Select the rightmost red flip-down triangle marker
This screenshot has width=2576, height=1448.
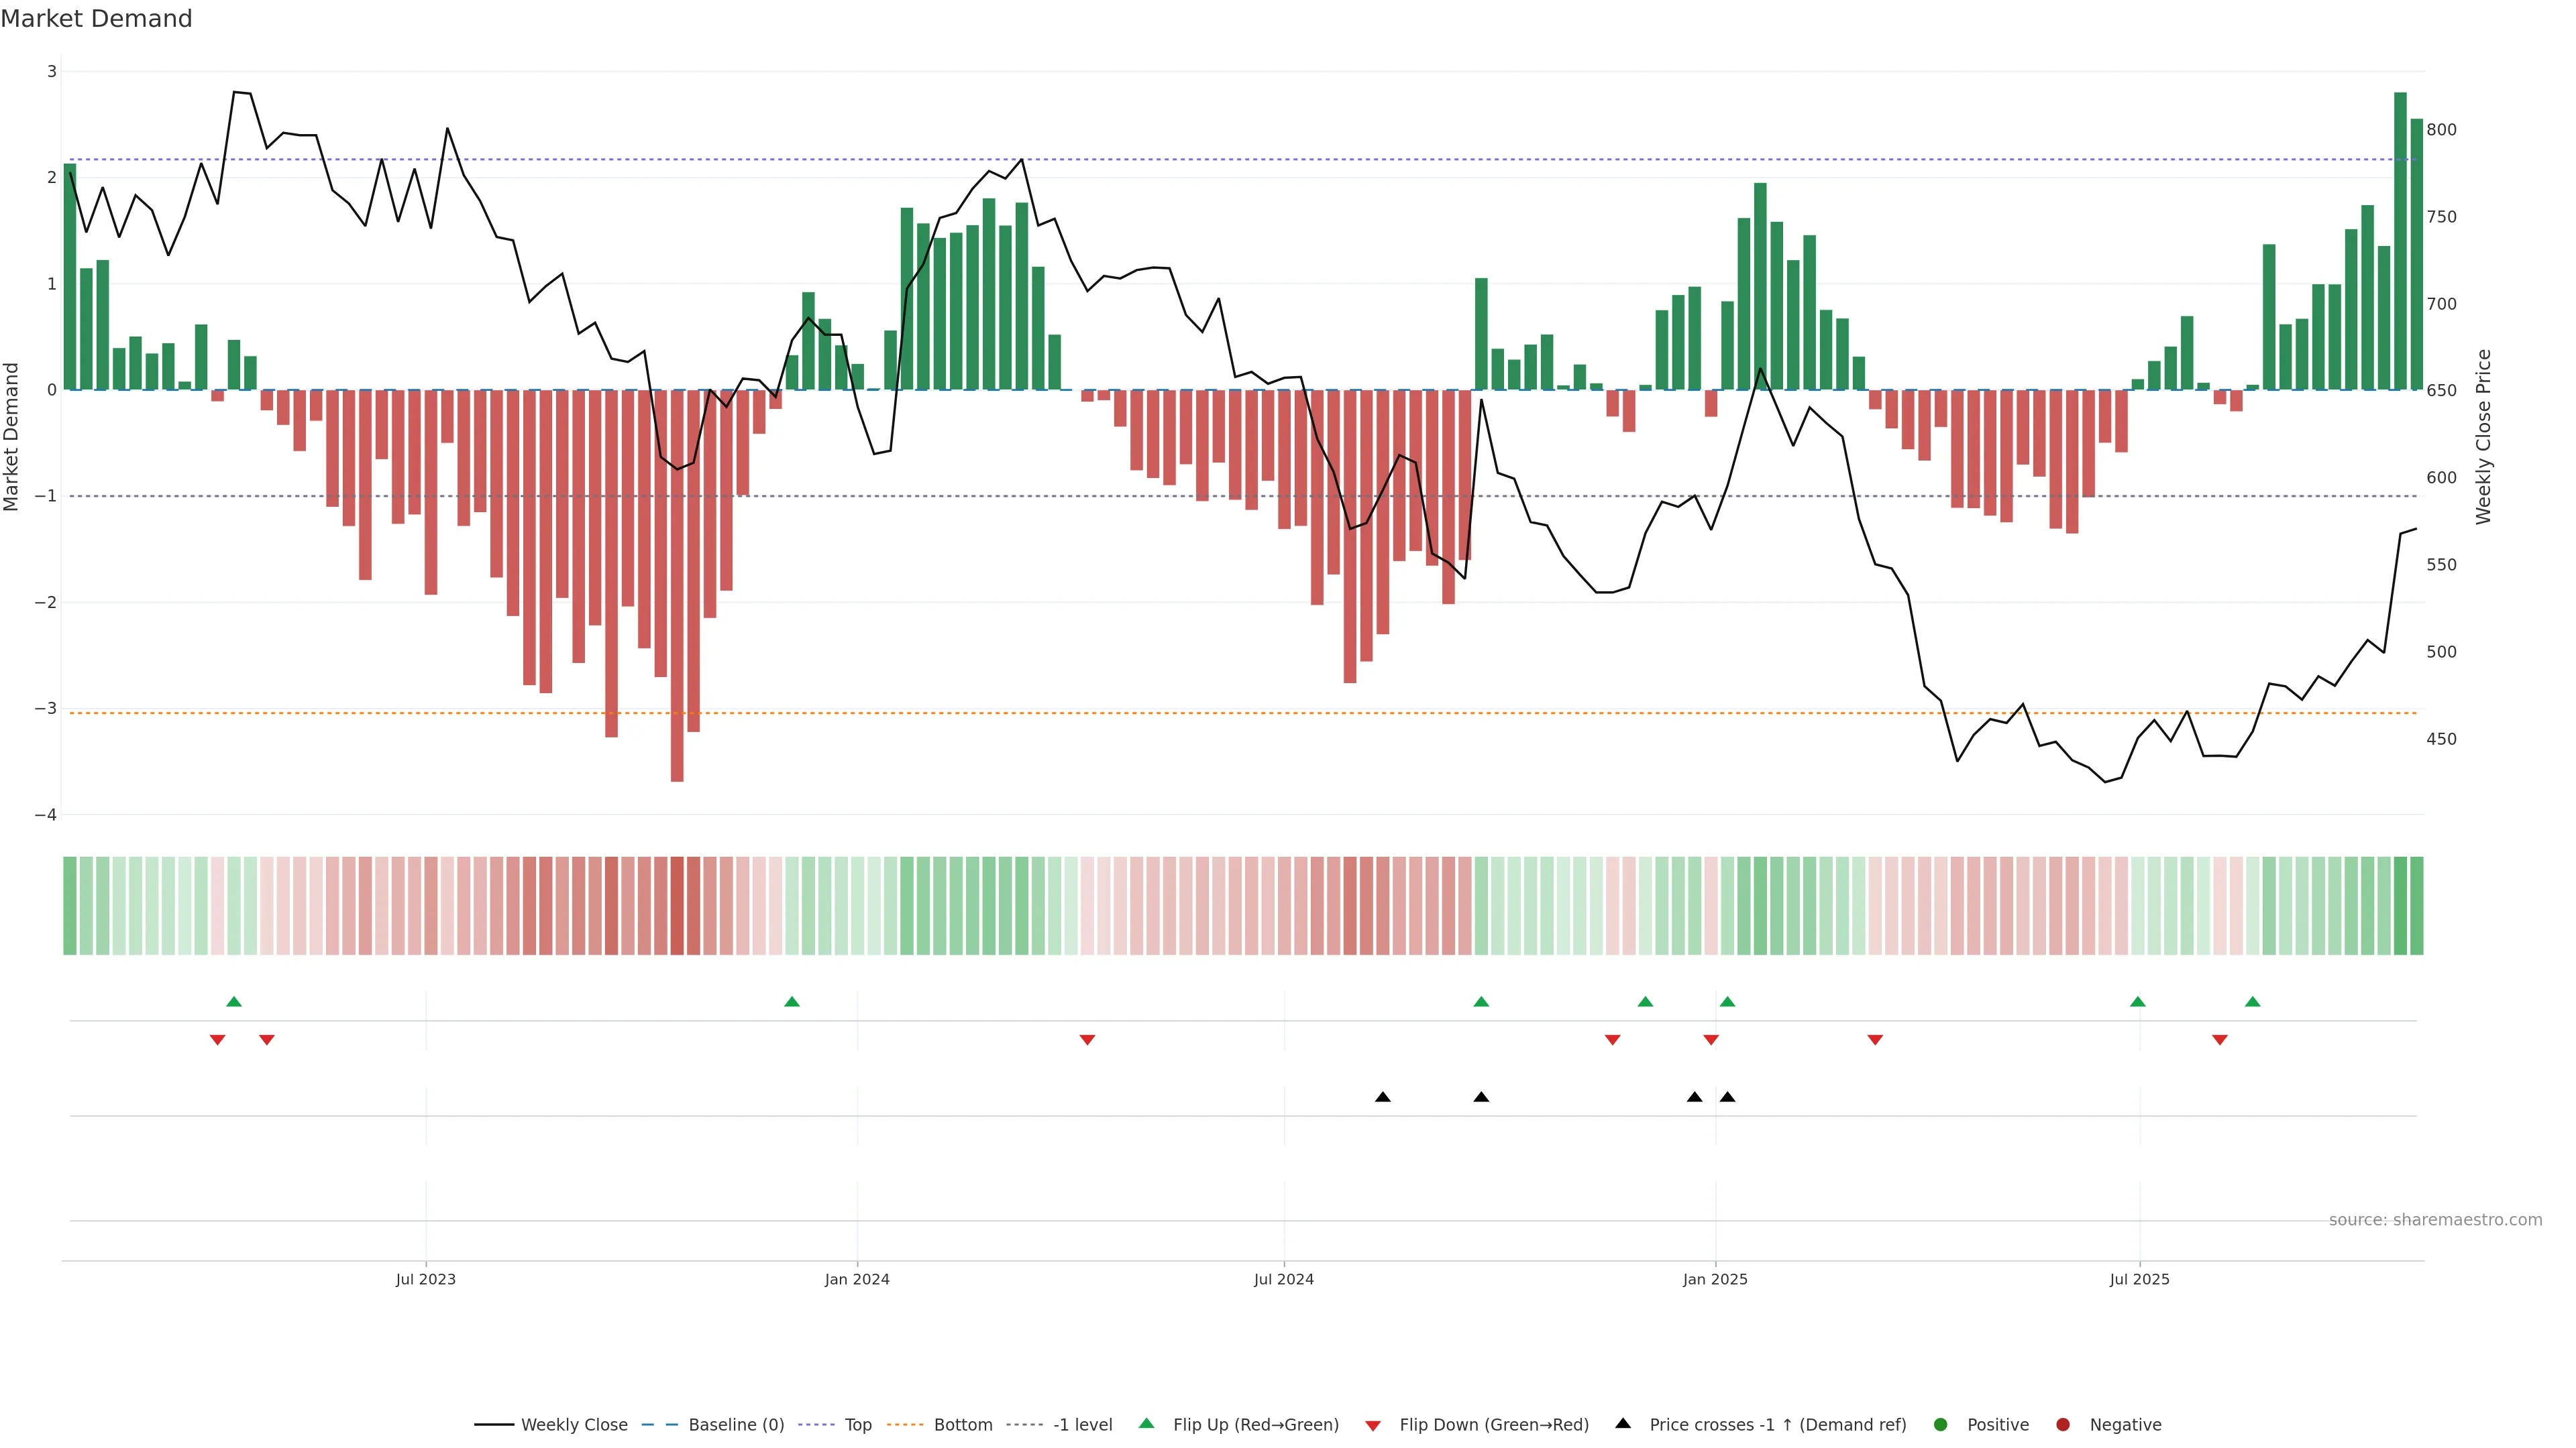click(2220, 1040)
